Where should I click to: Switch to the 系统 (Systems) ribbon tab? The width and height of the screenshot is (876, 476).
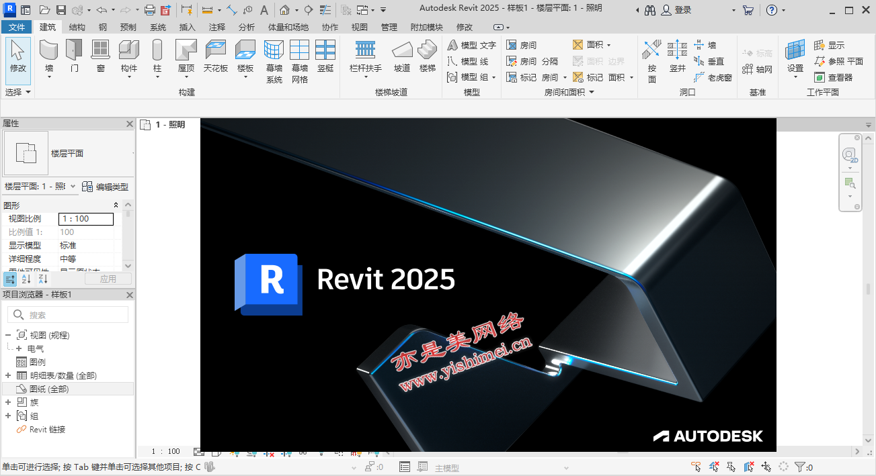158,27
